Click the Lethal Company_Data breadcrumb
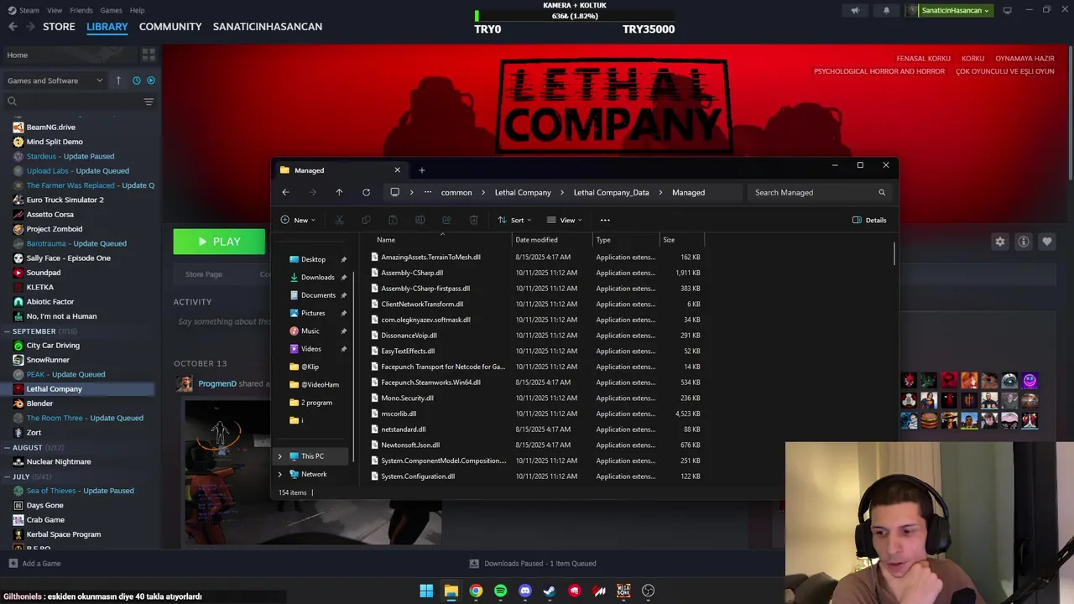 click(611, 192)
